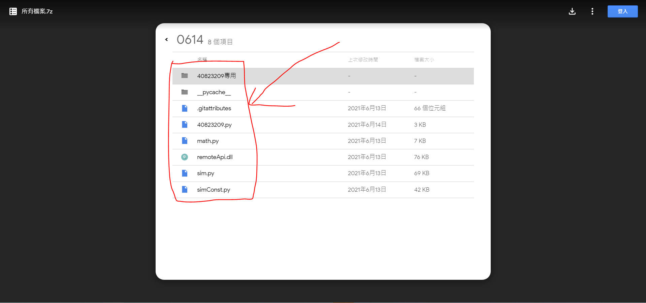
Task: Click the folder icon for 40823209專用
Action: coord(185,76)
